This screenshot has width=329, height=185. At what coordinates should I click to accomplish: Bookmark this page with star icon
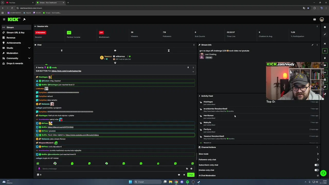coord(308,8)
